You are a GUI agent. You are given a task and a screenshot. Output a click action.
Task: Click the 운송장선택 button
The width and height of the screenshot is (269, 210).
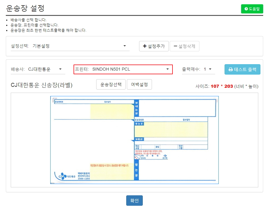click(x=111, y=84)
